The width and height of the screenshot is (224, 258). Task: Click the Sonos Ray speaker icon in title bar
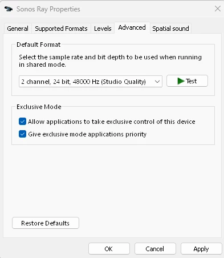[x=9, y=9]
